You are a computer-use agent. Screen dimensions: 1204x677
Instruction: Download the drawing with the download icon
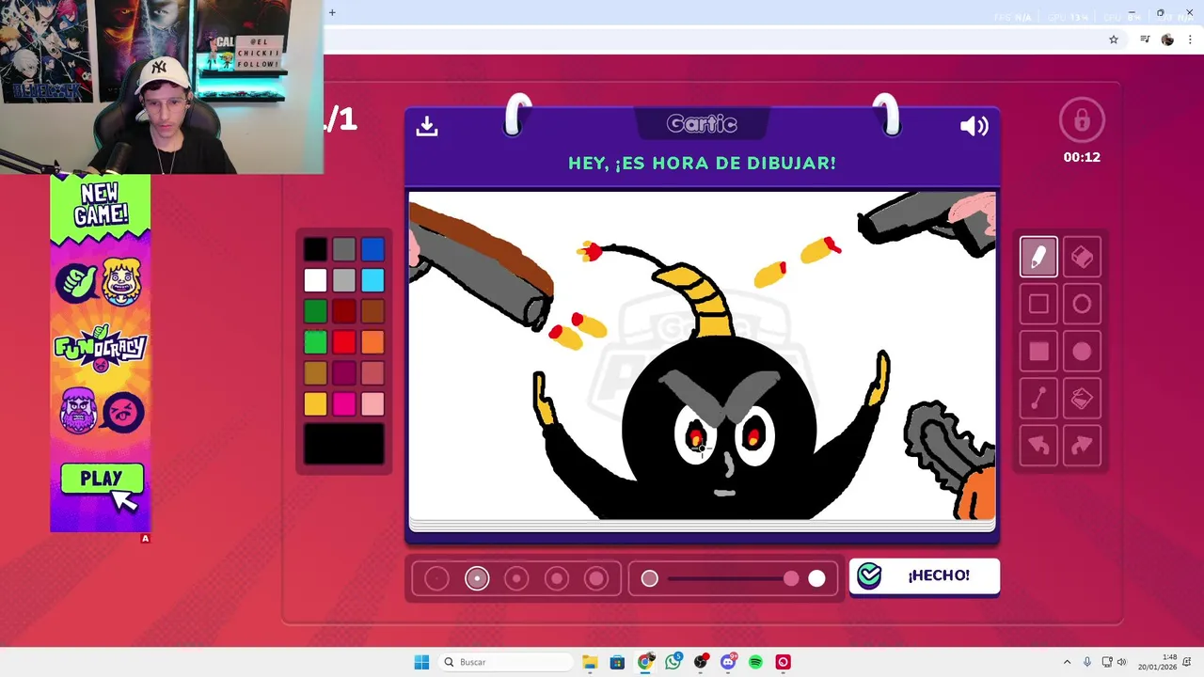pyautogui.click(x=427, y=126)
